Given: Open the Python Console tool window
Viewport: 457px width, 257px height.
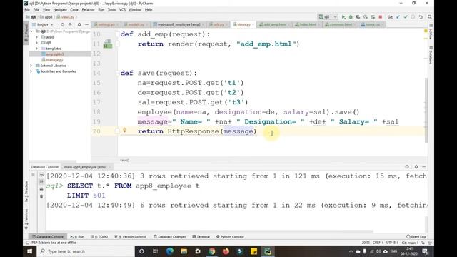Looking at the screenshot, I should click(230, 236).
